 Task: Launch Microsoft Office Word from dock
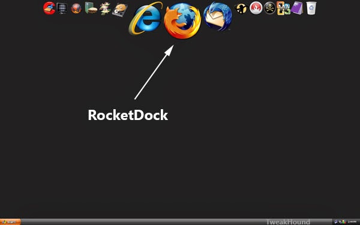tap(284, 8)
